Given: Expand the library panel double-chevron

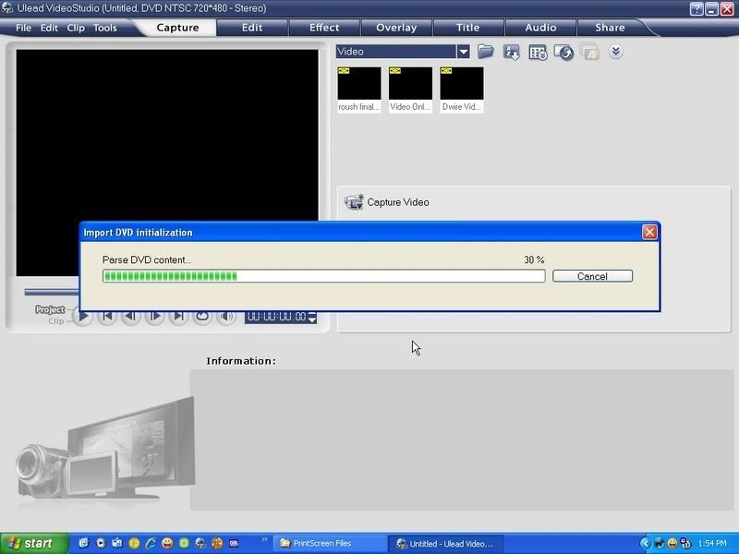Looking at the screenshot, I should pos(615,53).
